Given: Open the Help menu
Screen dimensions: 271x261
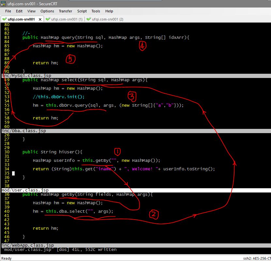Looking at the screenshot, I should pos(109,11).
